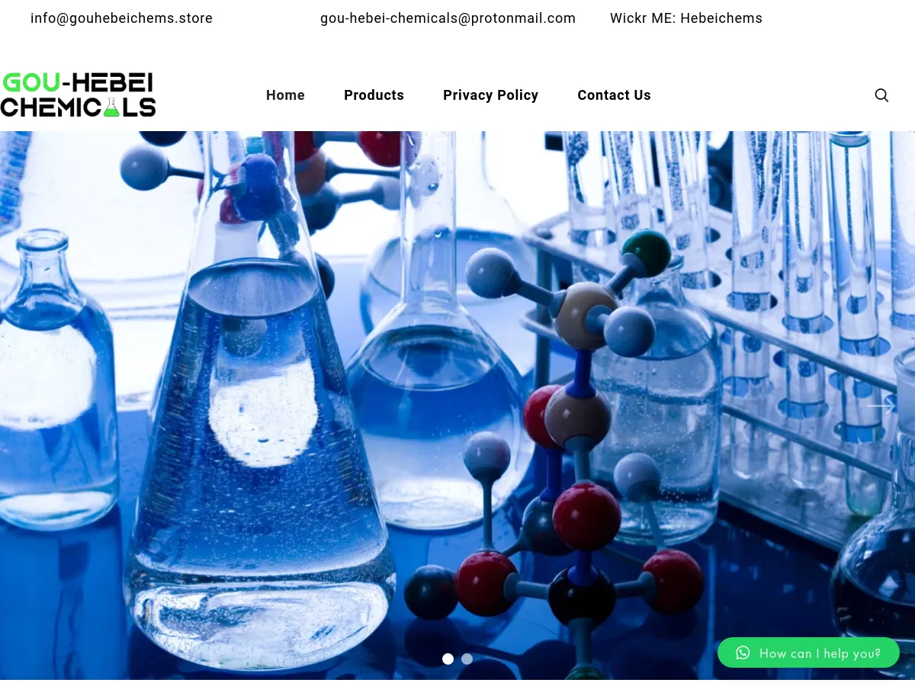This screenshot has height=686, width=915.
Task: Navigate to the Contact Us page
Action: (614, 95)
